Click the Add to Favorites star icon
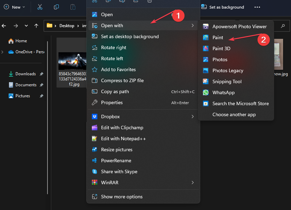This screenshot has height=210, width=291. click(95, 69)
